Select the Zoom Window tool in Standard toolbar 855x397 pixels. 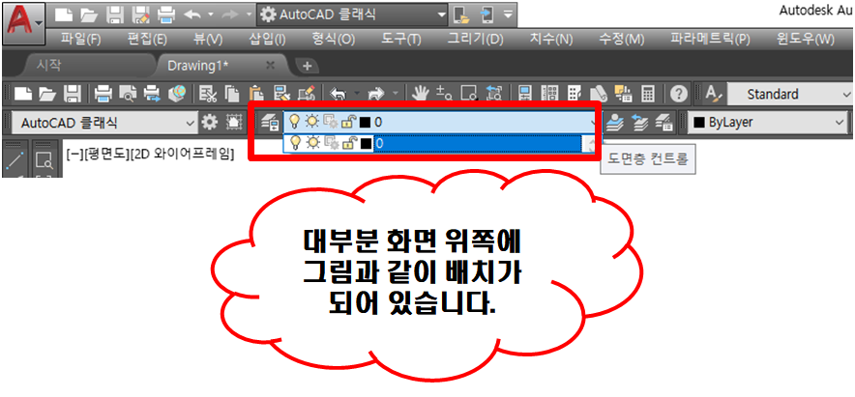[469, 95]
